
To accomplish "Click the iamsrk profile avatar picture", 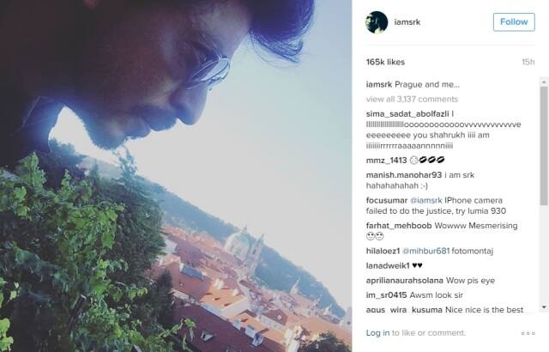I will pos(377,22).
